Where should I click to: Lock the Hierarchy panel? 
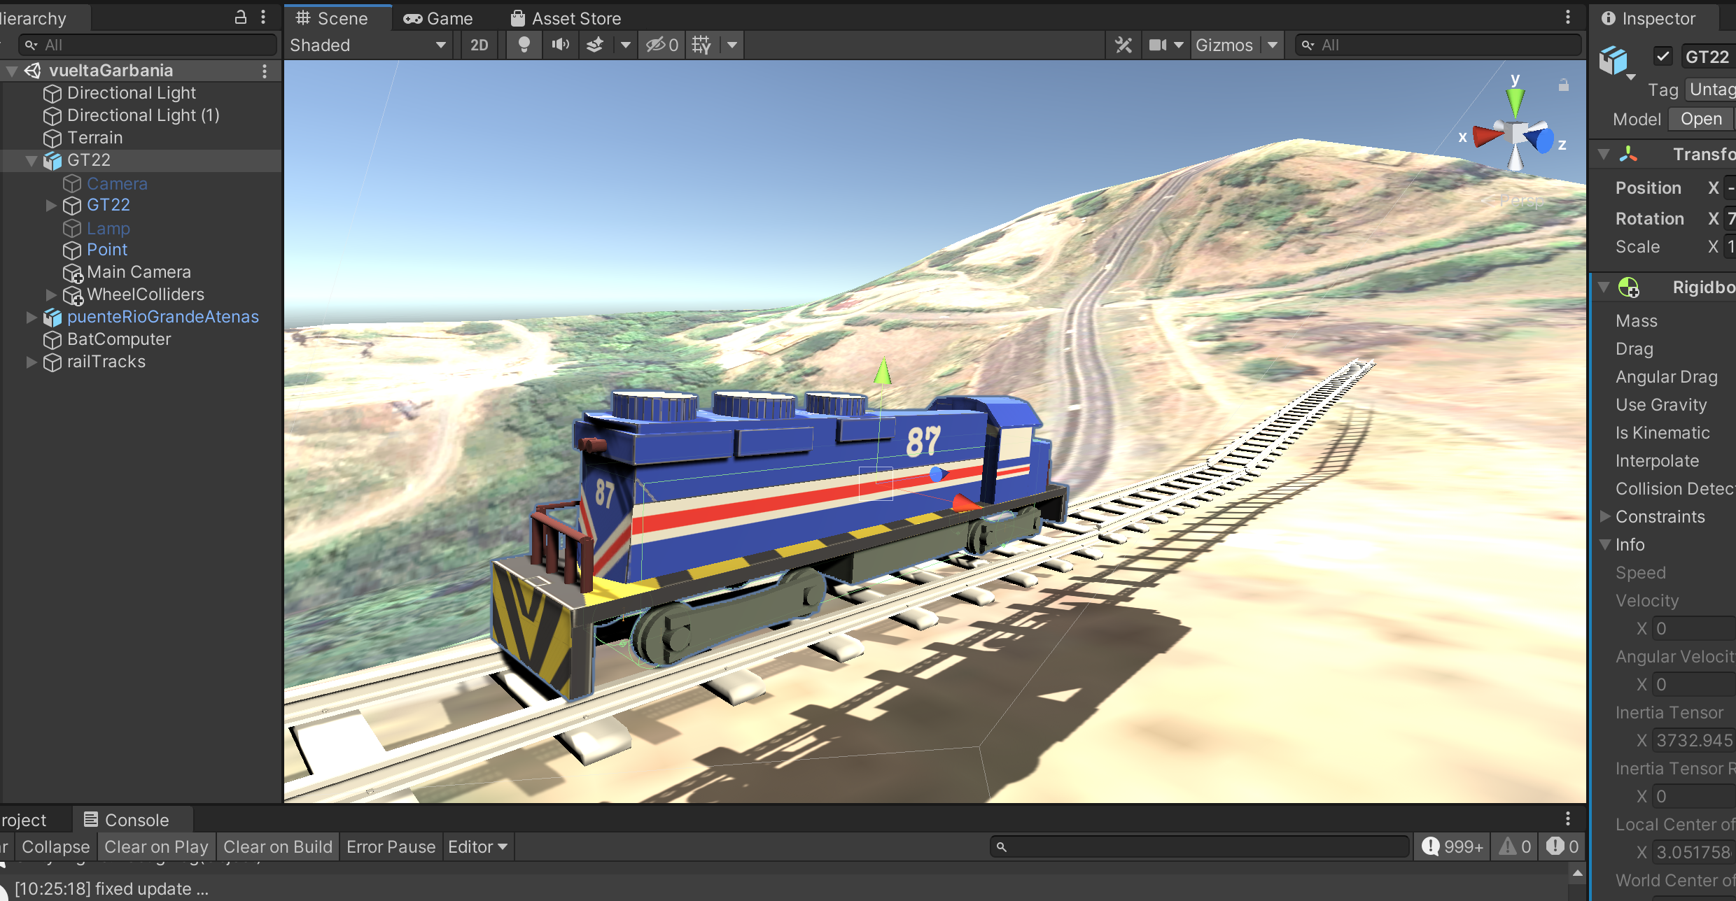(241, 17)
